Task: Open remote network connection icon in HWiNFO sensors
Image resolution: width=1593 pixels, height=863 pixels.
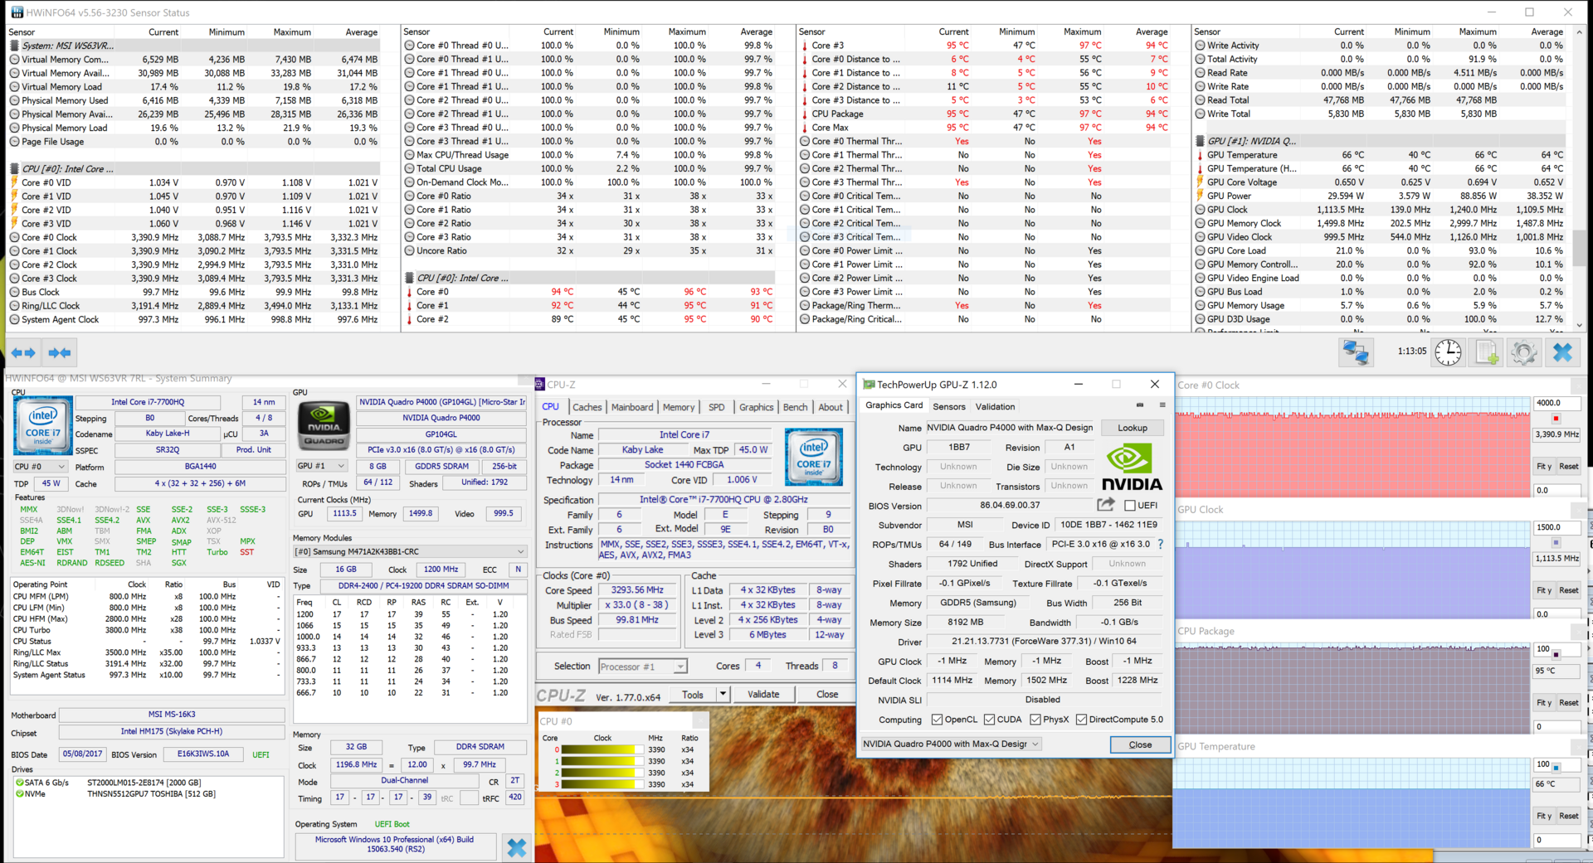Action: click(1356, 352)
